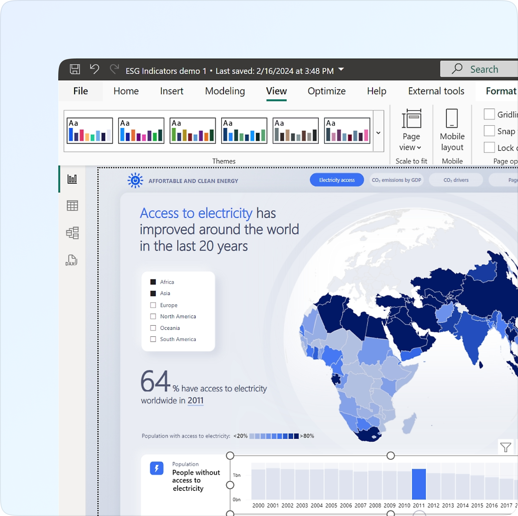518x516 pixels.
Task: Open the Model view sidebar icon
Action: coord(72,233)
